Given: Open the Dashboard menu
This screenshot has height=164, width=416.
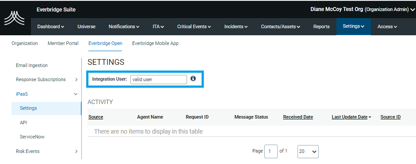Looking at the screenshot, I should 51,26.
